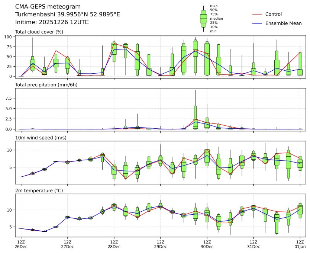Click the blue Ensemble Mean legend line
This screenshot has width=310, height=253.
pyautogui.click(x=258, y=23)
